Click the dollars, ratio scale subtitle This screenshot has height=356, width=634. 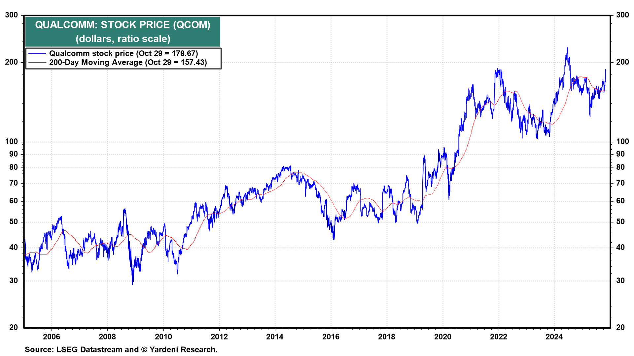point(123,39)
